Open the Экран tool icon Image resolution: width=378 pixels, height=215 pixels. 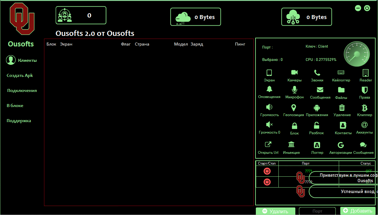[269, 73]
